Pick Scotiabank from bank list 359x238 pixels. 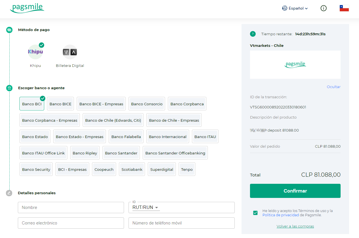click(132, 169)
